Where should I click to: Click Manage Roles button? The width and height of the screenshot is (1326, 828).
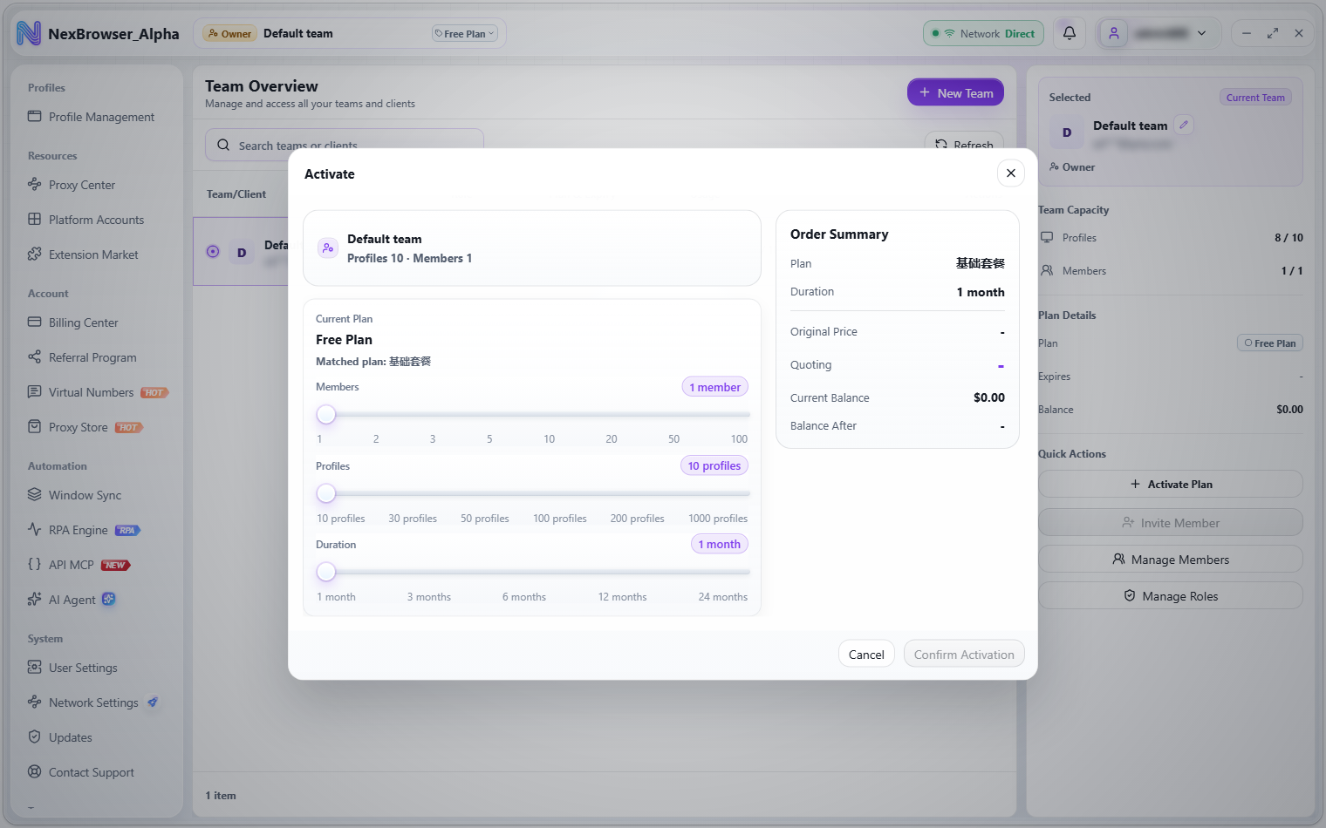click(1171, 595)
